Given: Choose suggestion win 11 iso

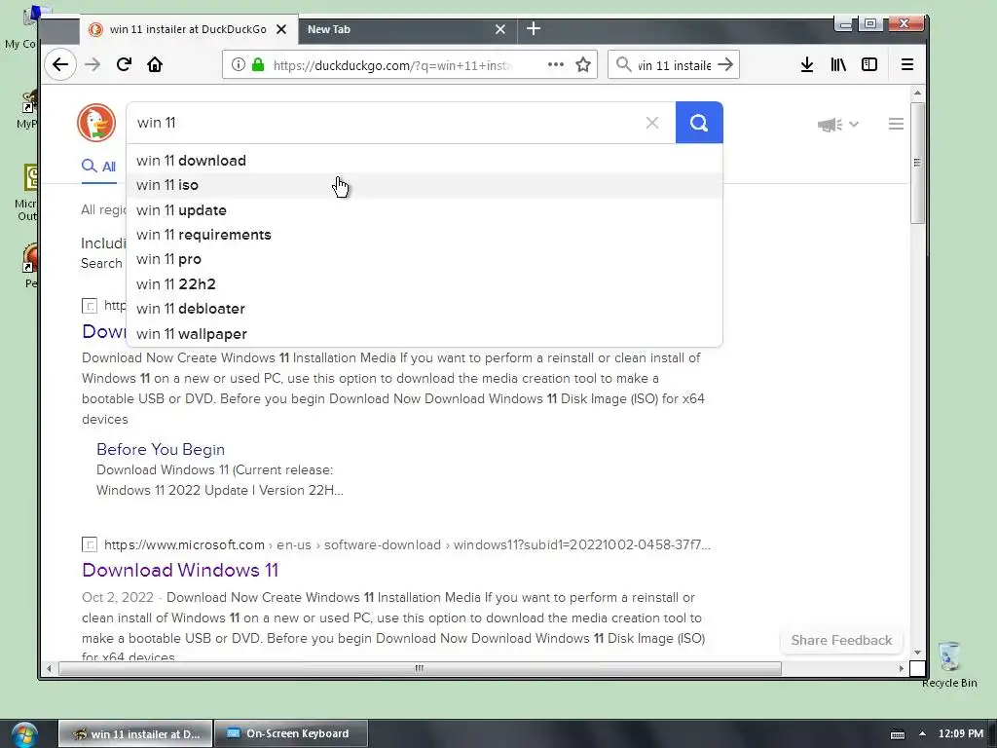Looking at the screenshot, I should point(425,185).
